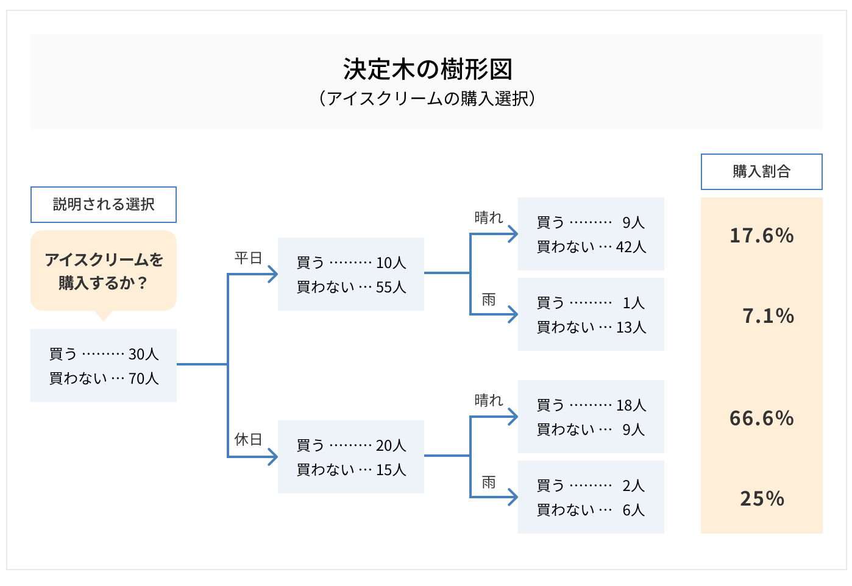The width and height of the screenshot is (852, 586).
Task: Select the 平日 branch label
Action: [248, 258]
